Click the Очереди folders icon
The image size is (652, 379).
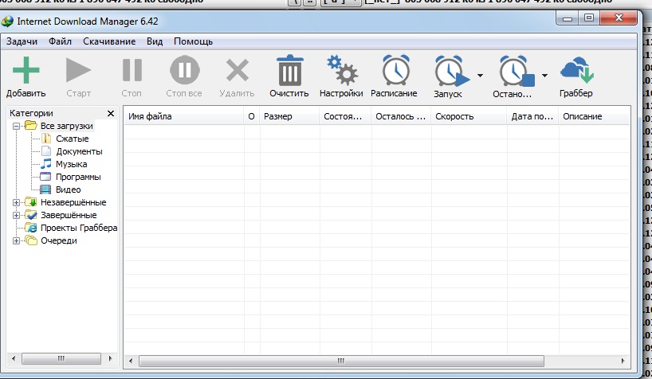(31, 240)
